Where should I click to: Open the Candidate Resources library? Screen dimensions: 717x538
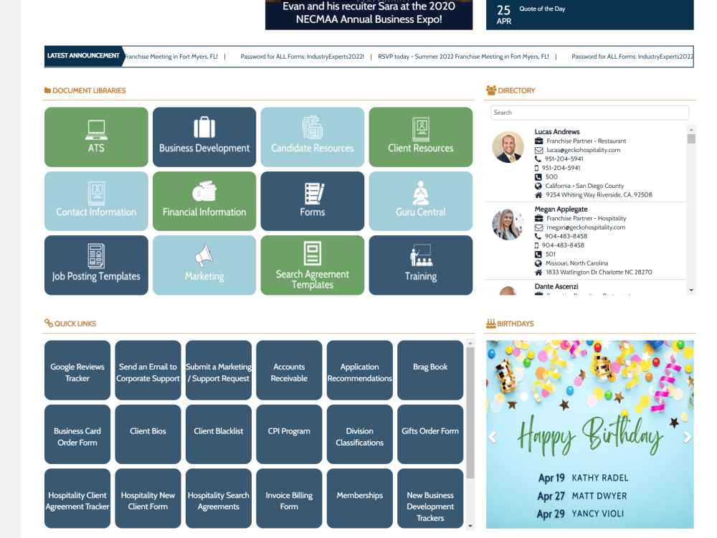tap(312, 136)
